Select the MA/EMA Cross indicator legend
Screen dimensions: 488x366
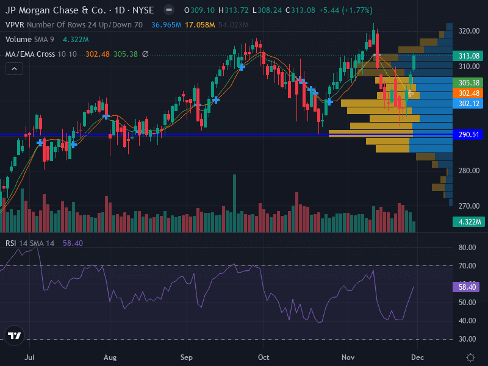[41, 54]
